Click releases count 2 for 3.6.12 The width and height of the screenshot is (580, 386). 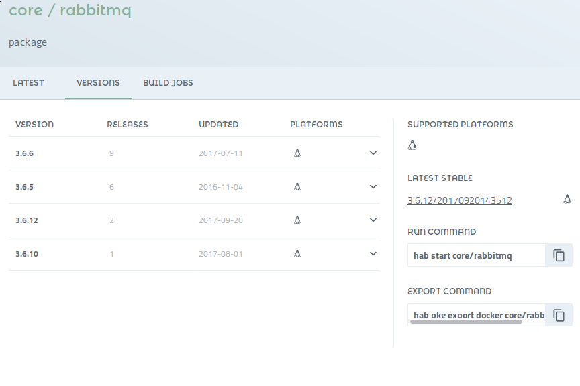pyautogui.click(x=111, y=220)
